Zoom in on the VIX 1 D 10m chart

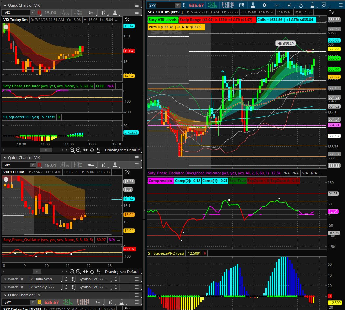click(78, 272)
